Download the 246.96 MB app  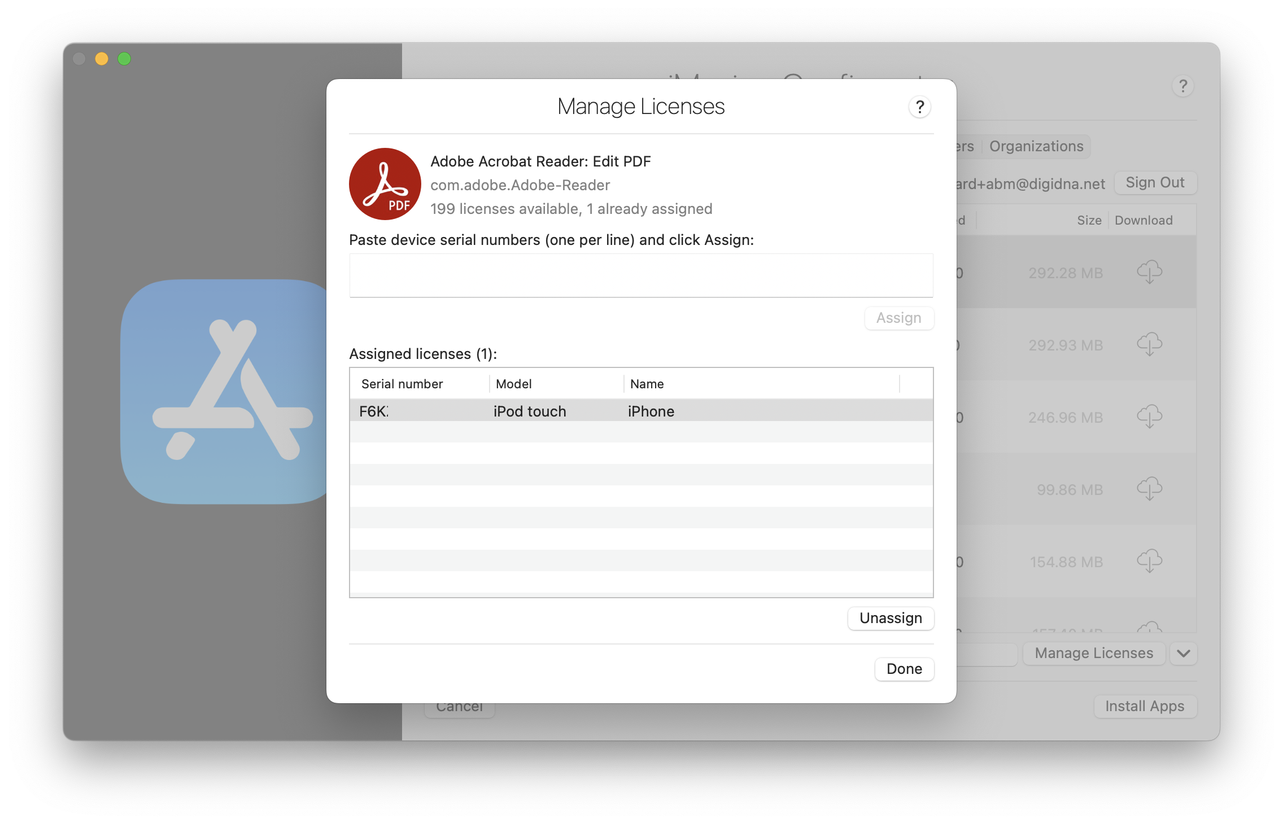tap(1149, 417)
